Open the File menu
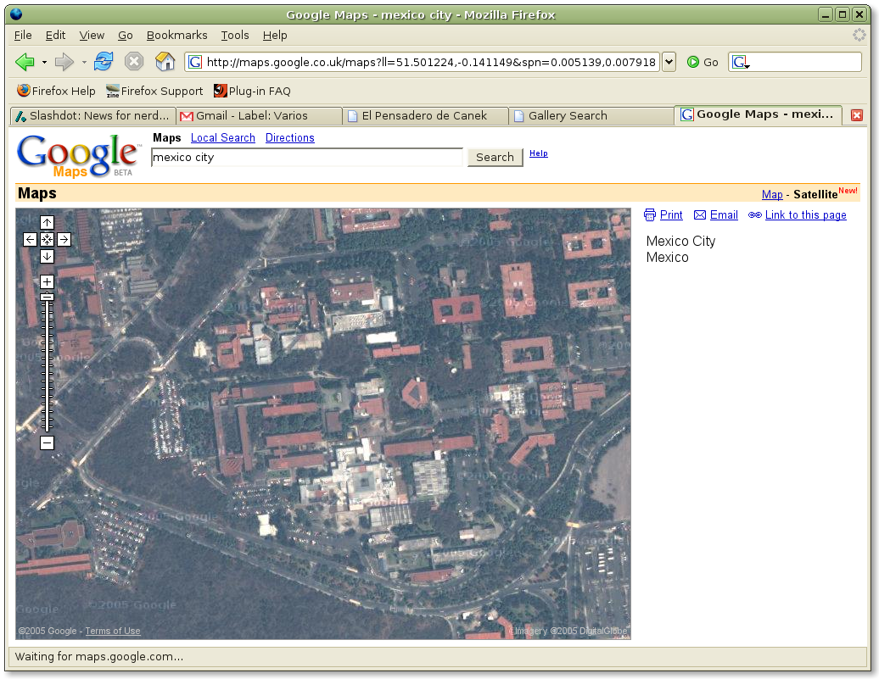The width and height of the screenshot is (879, 679). click(x=23, y=36)
